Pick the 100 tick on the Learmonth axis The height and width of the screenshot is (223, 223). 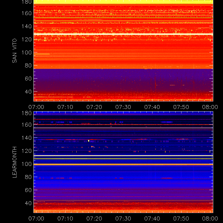[26, 164]
